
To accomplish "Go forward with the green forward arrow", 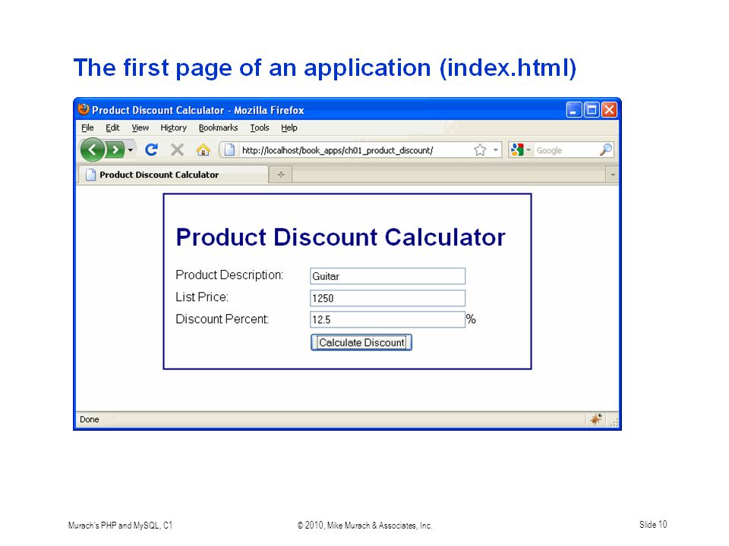I will (115, 150).
